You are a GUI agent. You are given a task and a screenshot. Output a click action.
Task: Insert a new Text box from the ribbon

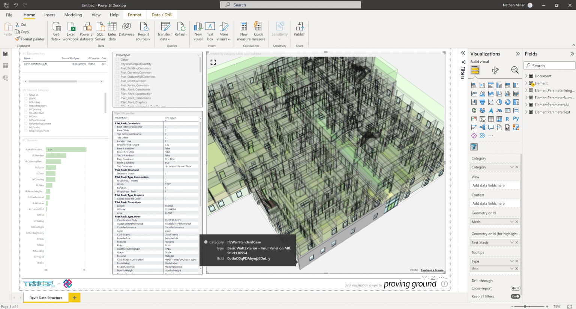(x=210, y=31)
